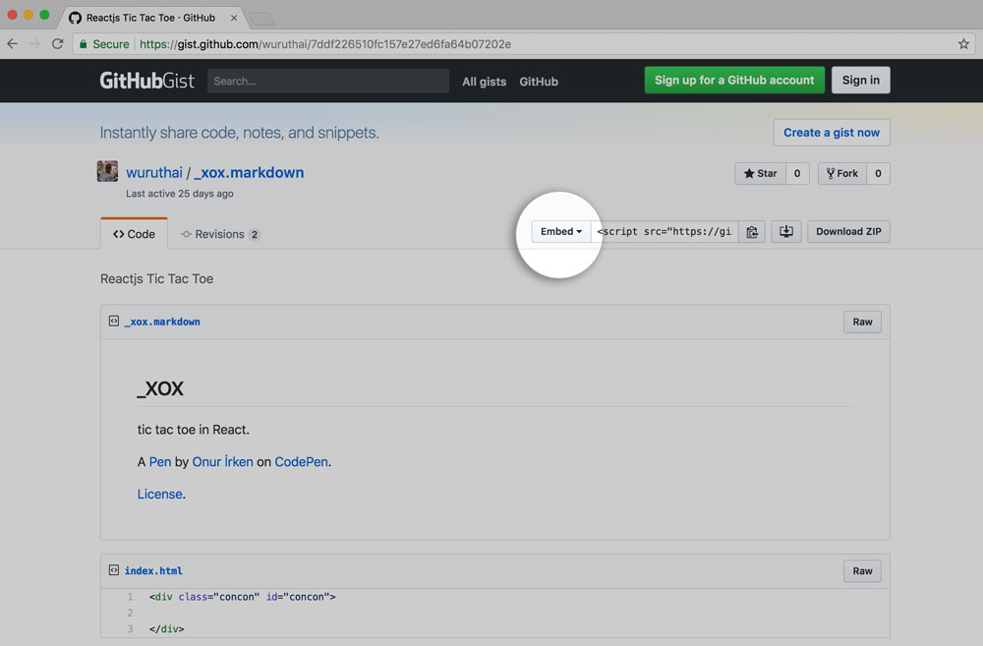Screen dimensions: 983x646
Task: Go to All gists
Action: coord(484,82)
